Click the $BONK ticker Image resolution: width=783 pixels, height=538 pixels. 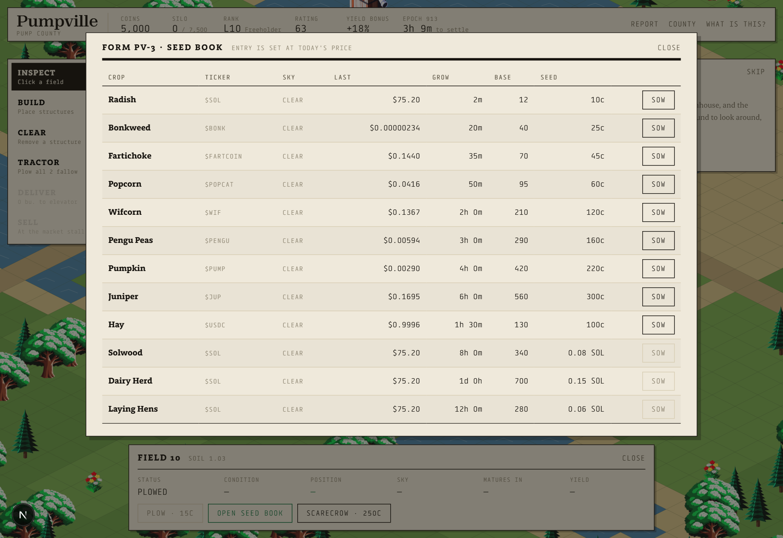[x=215, y=128]
